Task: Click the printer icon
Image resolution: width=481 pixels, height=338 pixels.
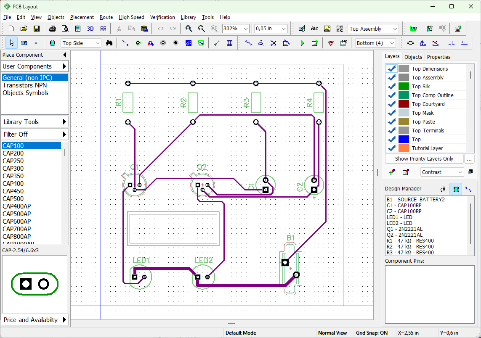Action: (x=53, y=29)
